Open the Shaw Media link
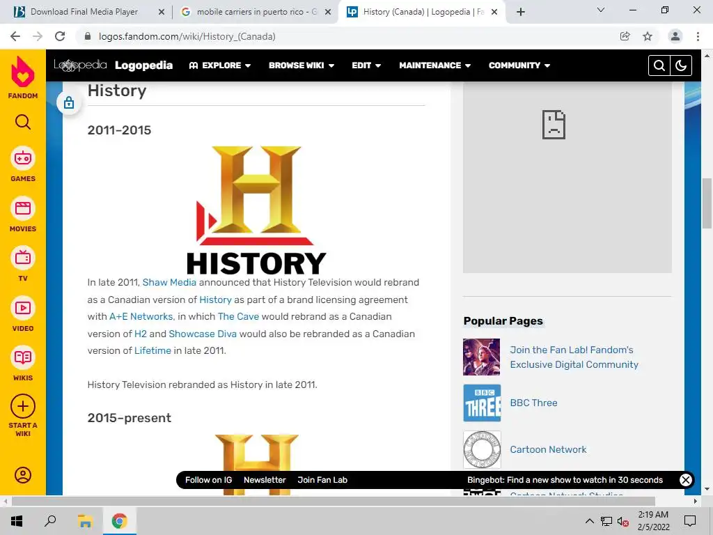 169,282
